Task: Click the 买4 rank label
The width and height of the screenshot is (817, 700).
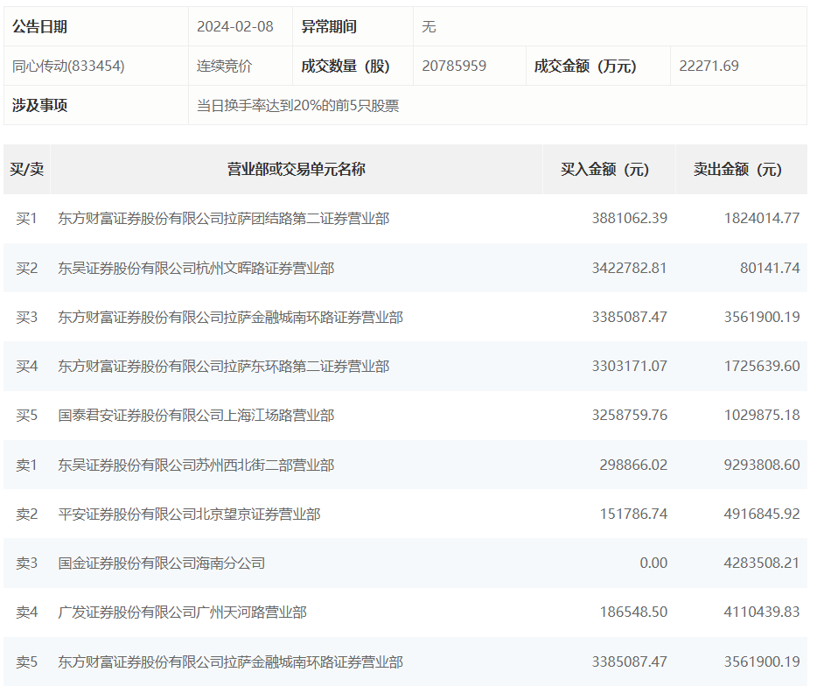Action: tap(26, 367)
